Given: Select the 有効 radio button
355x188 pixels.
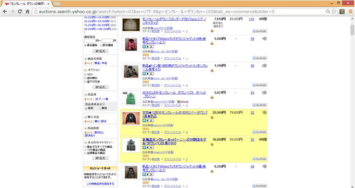Looking at the screenshot, I should pyautogui.click(x=86, y=109).
